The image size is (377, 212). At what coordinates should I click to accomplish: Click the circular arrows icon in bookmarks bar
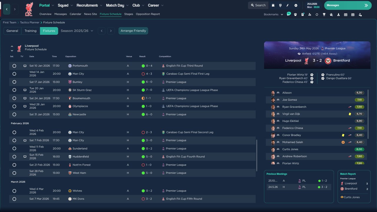point(317,14)
